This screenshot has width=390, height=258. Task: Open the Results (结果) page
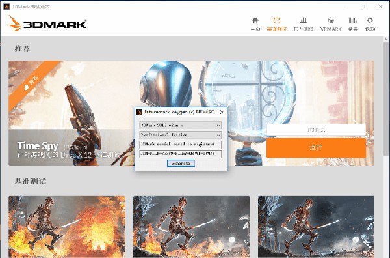click(353, 24)
